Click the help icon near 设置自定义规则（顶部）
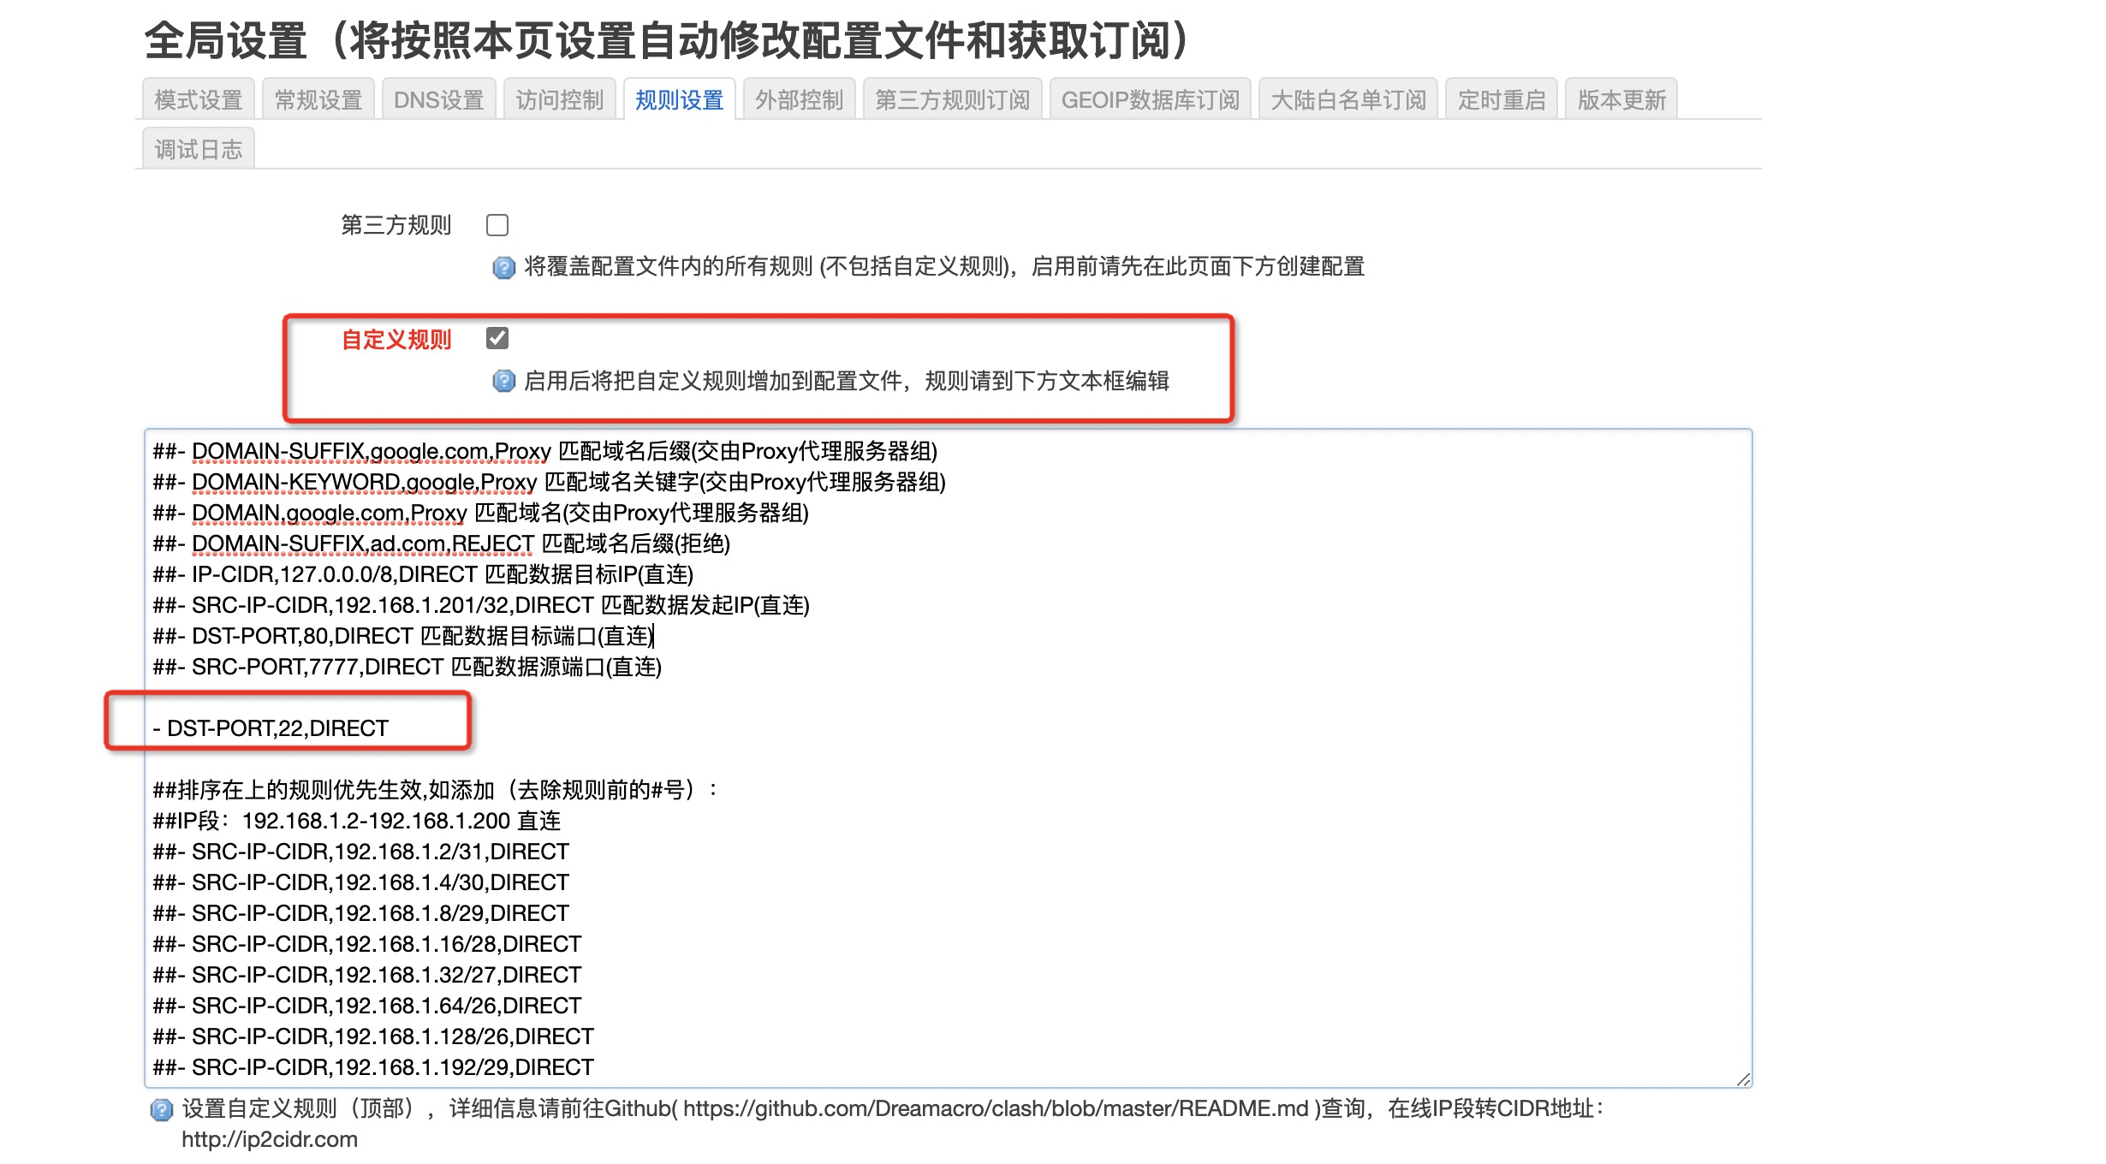Viewport: 2106px width, 1164px height. [x=161, y=1110]
